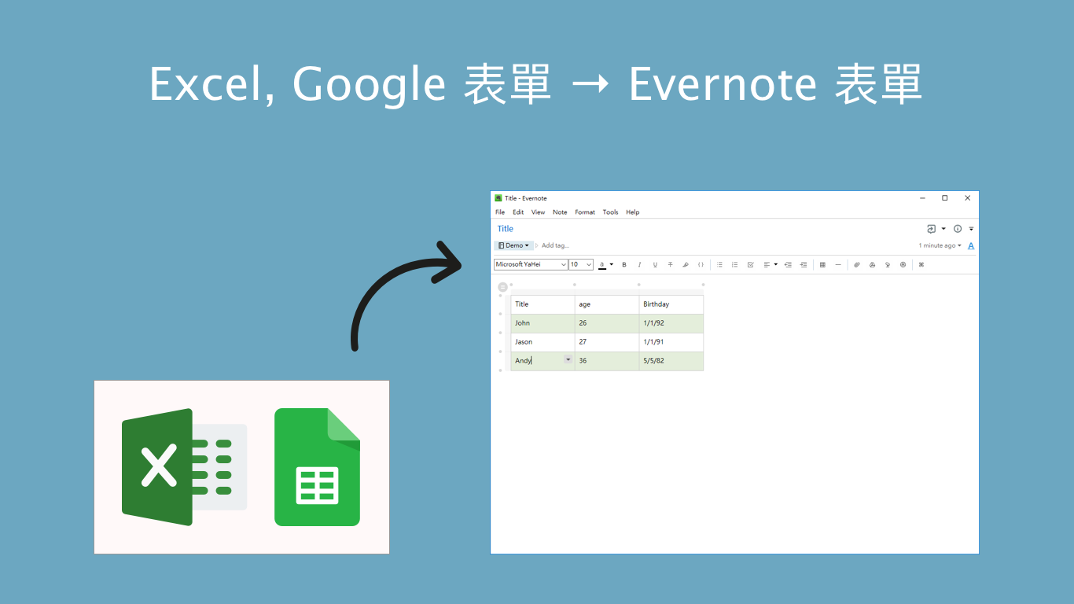Toggle italic formatting in Evernote toolbar
Screen dimensions: 1074x604
(639, 265)
